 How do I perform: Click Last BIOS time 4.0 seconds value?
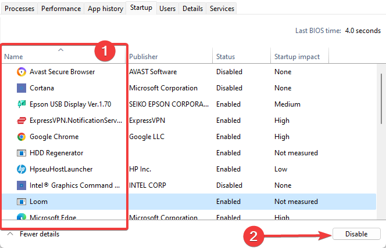(x=363, y=31)
